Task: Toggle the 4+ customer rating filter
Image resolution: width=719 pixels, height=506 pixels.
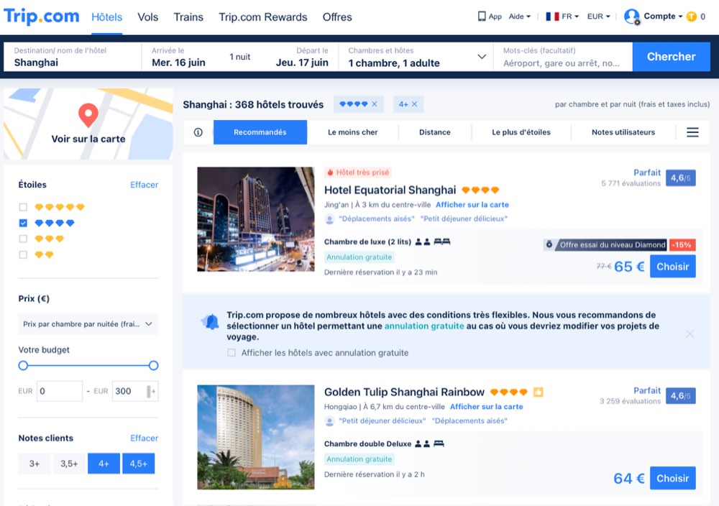Action: pyautogui.click(x=104, y=464)
